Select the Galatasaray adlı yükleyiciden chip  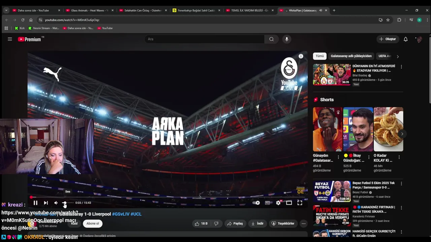[351, 56]
